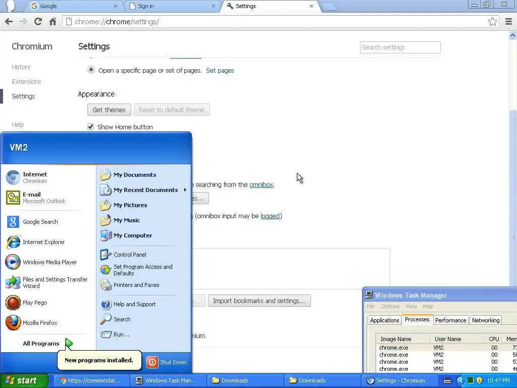Open Search from Start menu
This screenshot has width=517, height=388.
pyautogui.click(x=143, y=319)
